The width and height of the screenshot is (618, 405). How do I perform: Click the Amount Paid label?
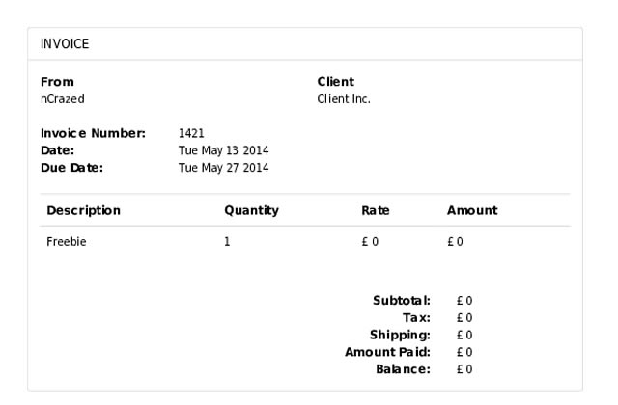coord(387,352)
